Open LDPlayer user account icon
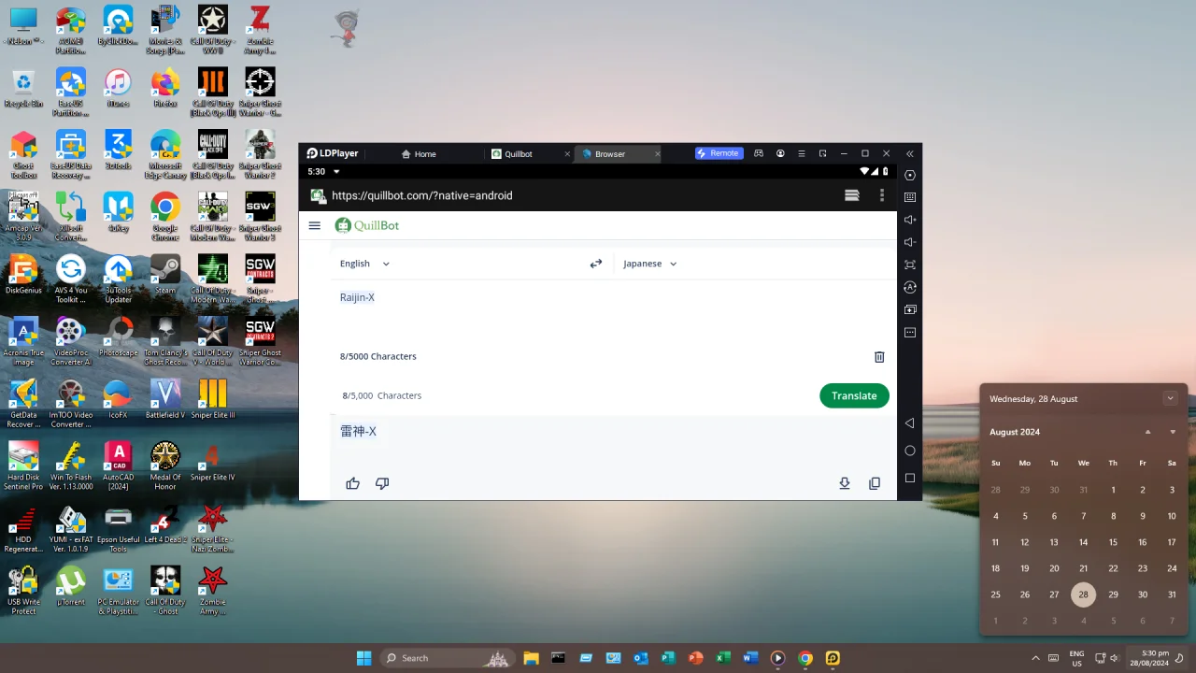1196x673 pixels. (x=780, y=153)
